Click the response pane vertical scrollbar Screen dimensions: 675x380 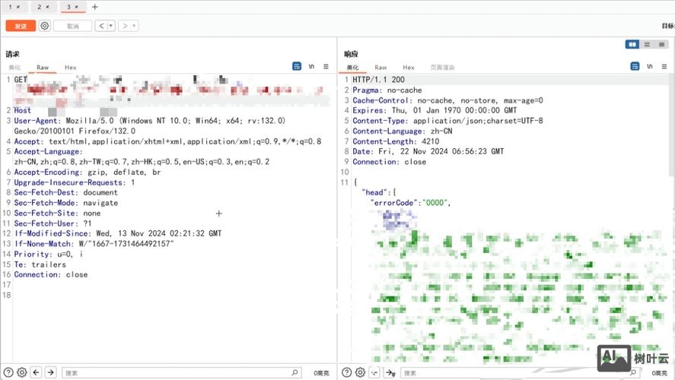671,125
